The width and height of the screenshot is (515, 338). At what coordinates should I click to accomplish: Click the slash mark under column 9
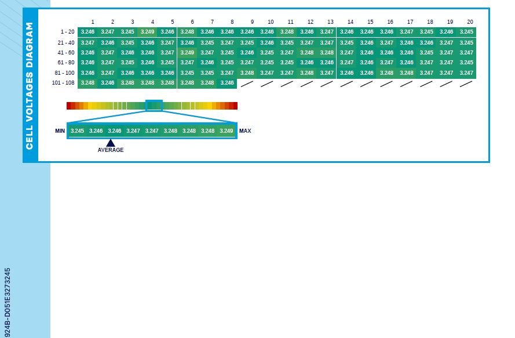(x=247, y=83)
